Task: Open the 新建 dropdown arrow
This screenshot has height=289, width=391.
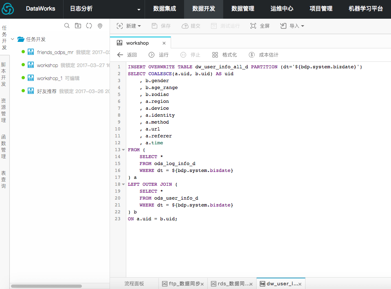Action: coord(139,26)
